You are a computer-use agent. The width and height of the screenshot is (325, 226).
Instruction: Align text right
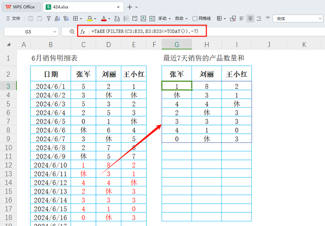(x=259, y=19)
